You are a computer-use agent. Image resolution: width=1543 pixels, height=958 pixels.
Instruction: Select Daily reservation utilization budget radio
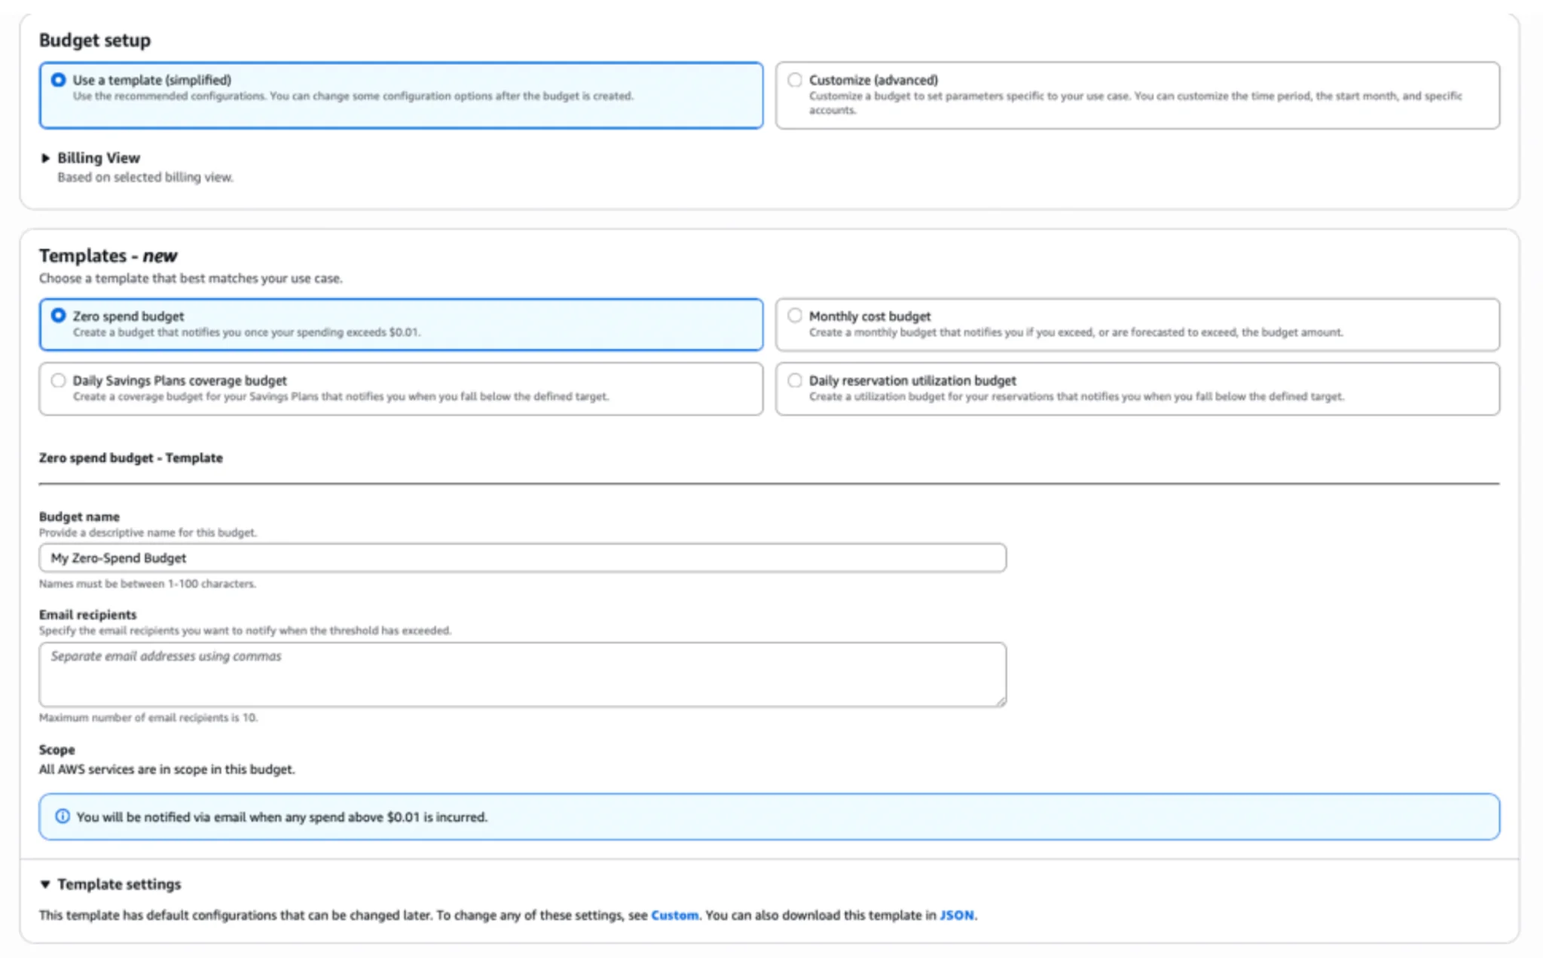794,380
